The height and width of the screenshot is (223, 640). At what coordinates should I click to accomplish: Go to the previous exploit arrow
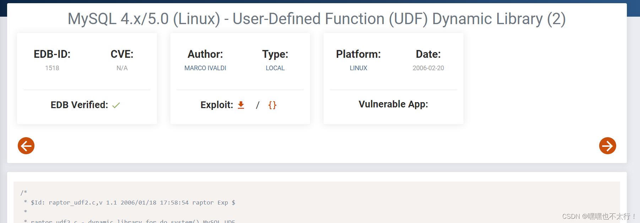(26, 146)
